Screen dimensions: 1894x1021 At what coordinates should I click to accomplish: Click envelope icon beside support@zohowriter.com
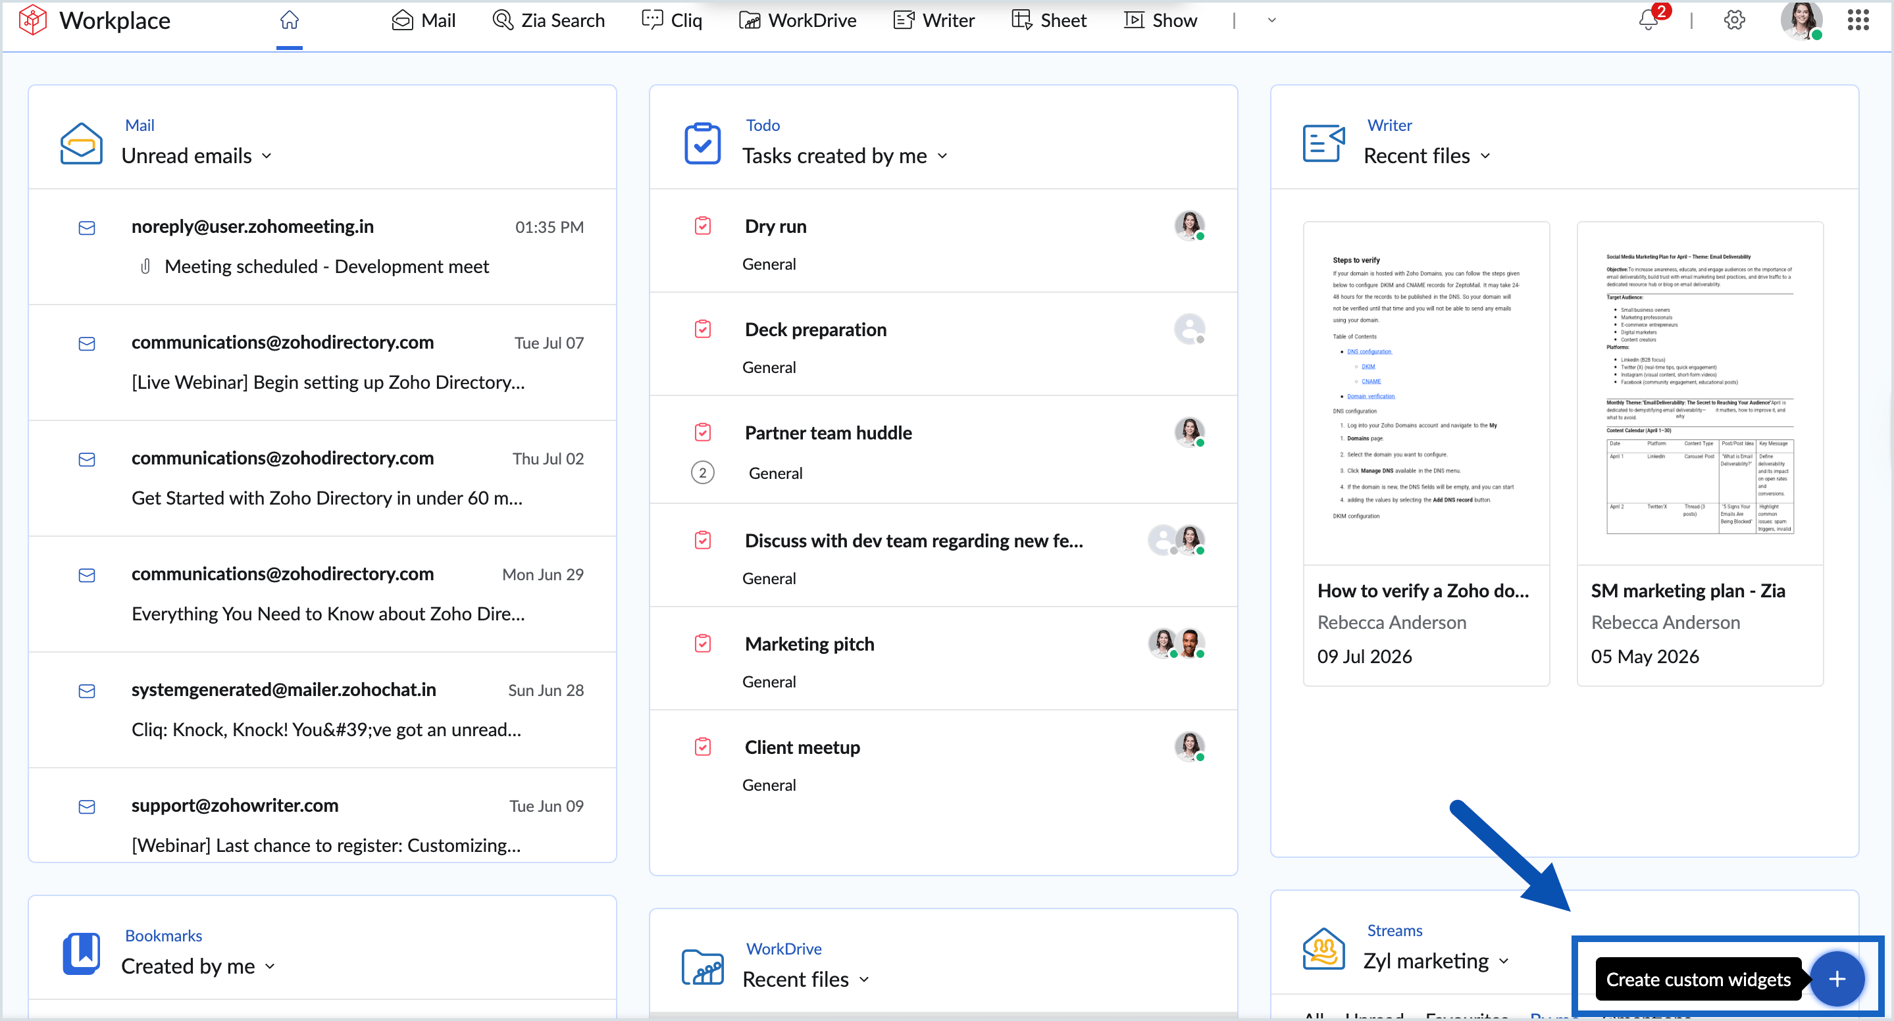[87, 807]
